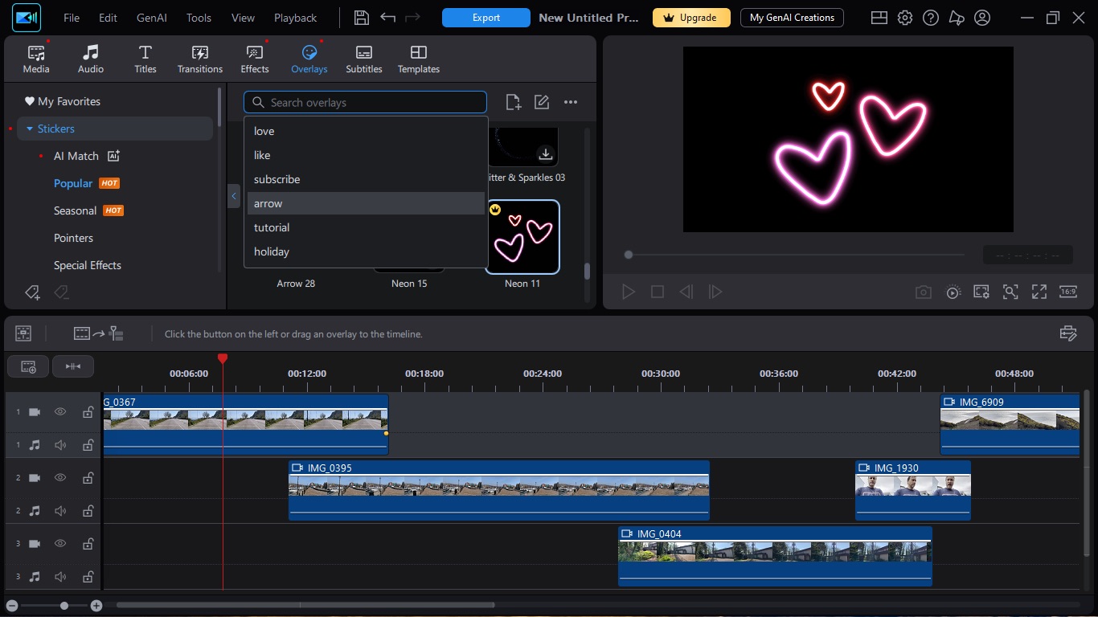Viewport: 1098px width, 617px height.
Task: Click the save project floppy icon
Action: tap(362, 18)
